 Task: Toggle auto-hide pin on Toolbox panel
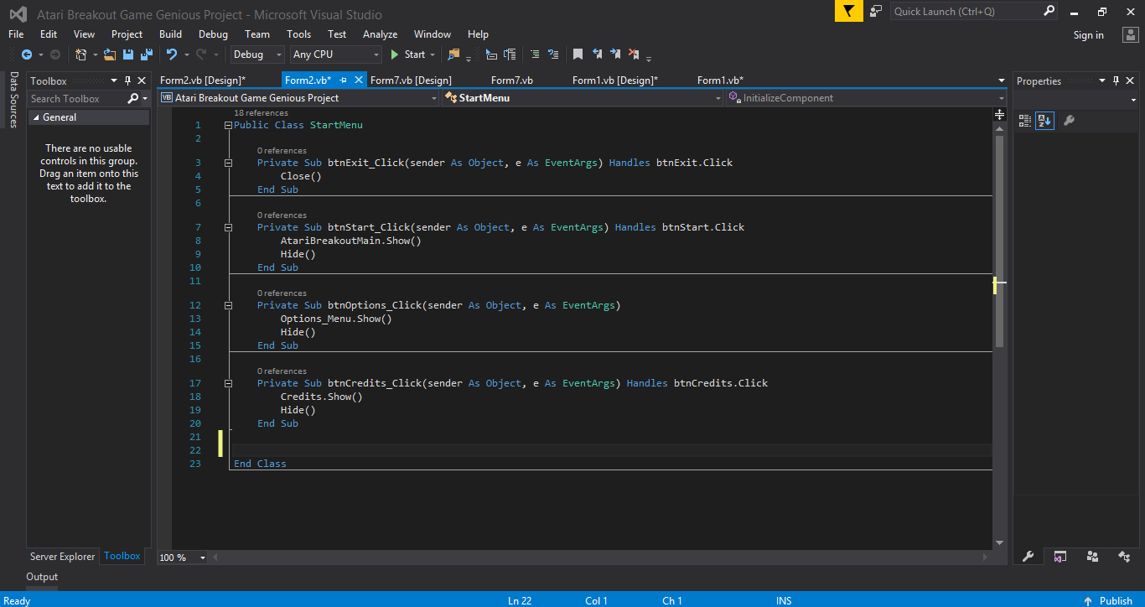tap(128, 81)
